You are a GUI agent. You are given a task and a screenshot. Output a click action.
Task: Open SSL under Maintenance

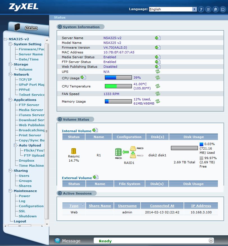[x=22, y=211]
